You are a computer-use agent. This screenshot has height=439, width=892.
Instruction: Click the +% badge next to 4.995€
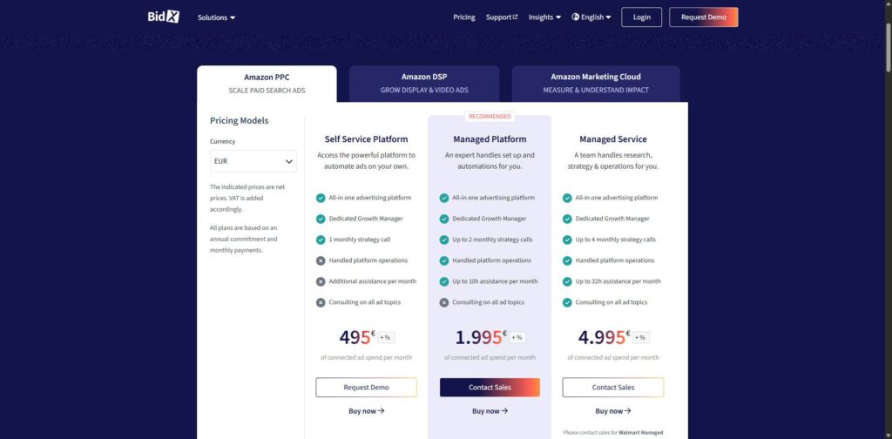[x=640, y=337]
